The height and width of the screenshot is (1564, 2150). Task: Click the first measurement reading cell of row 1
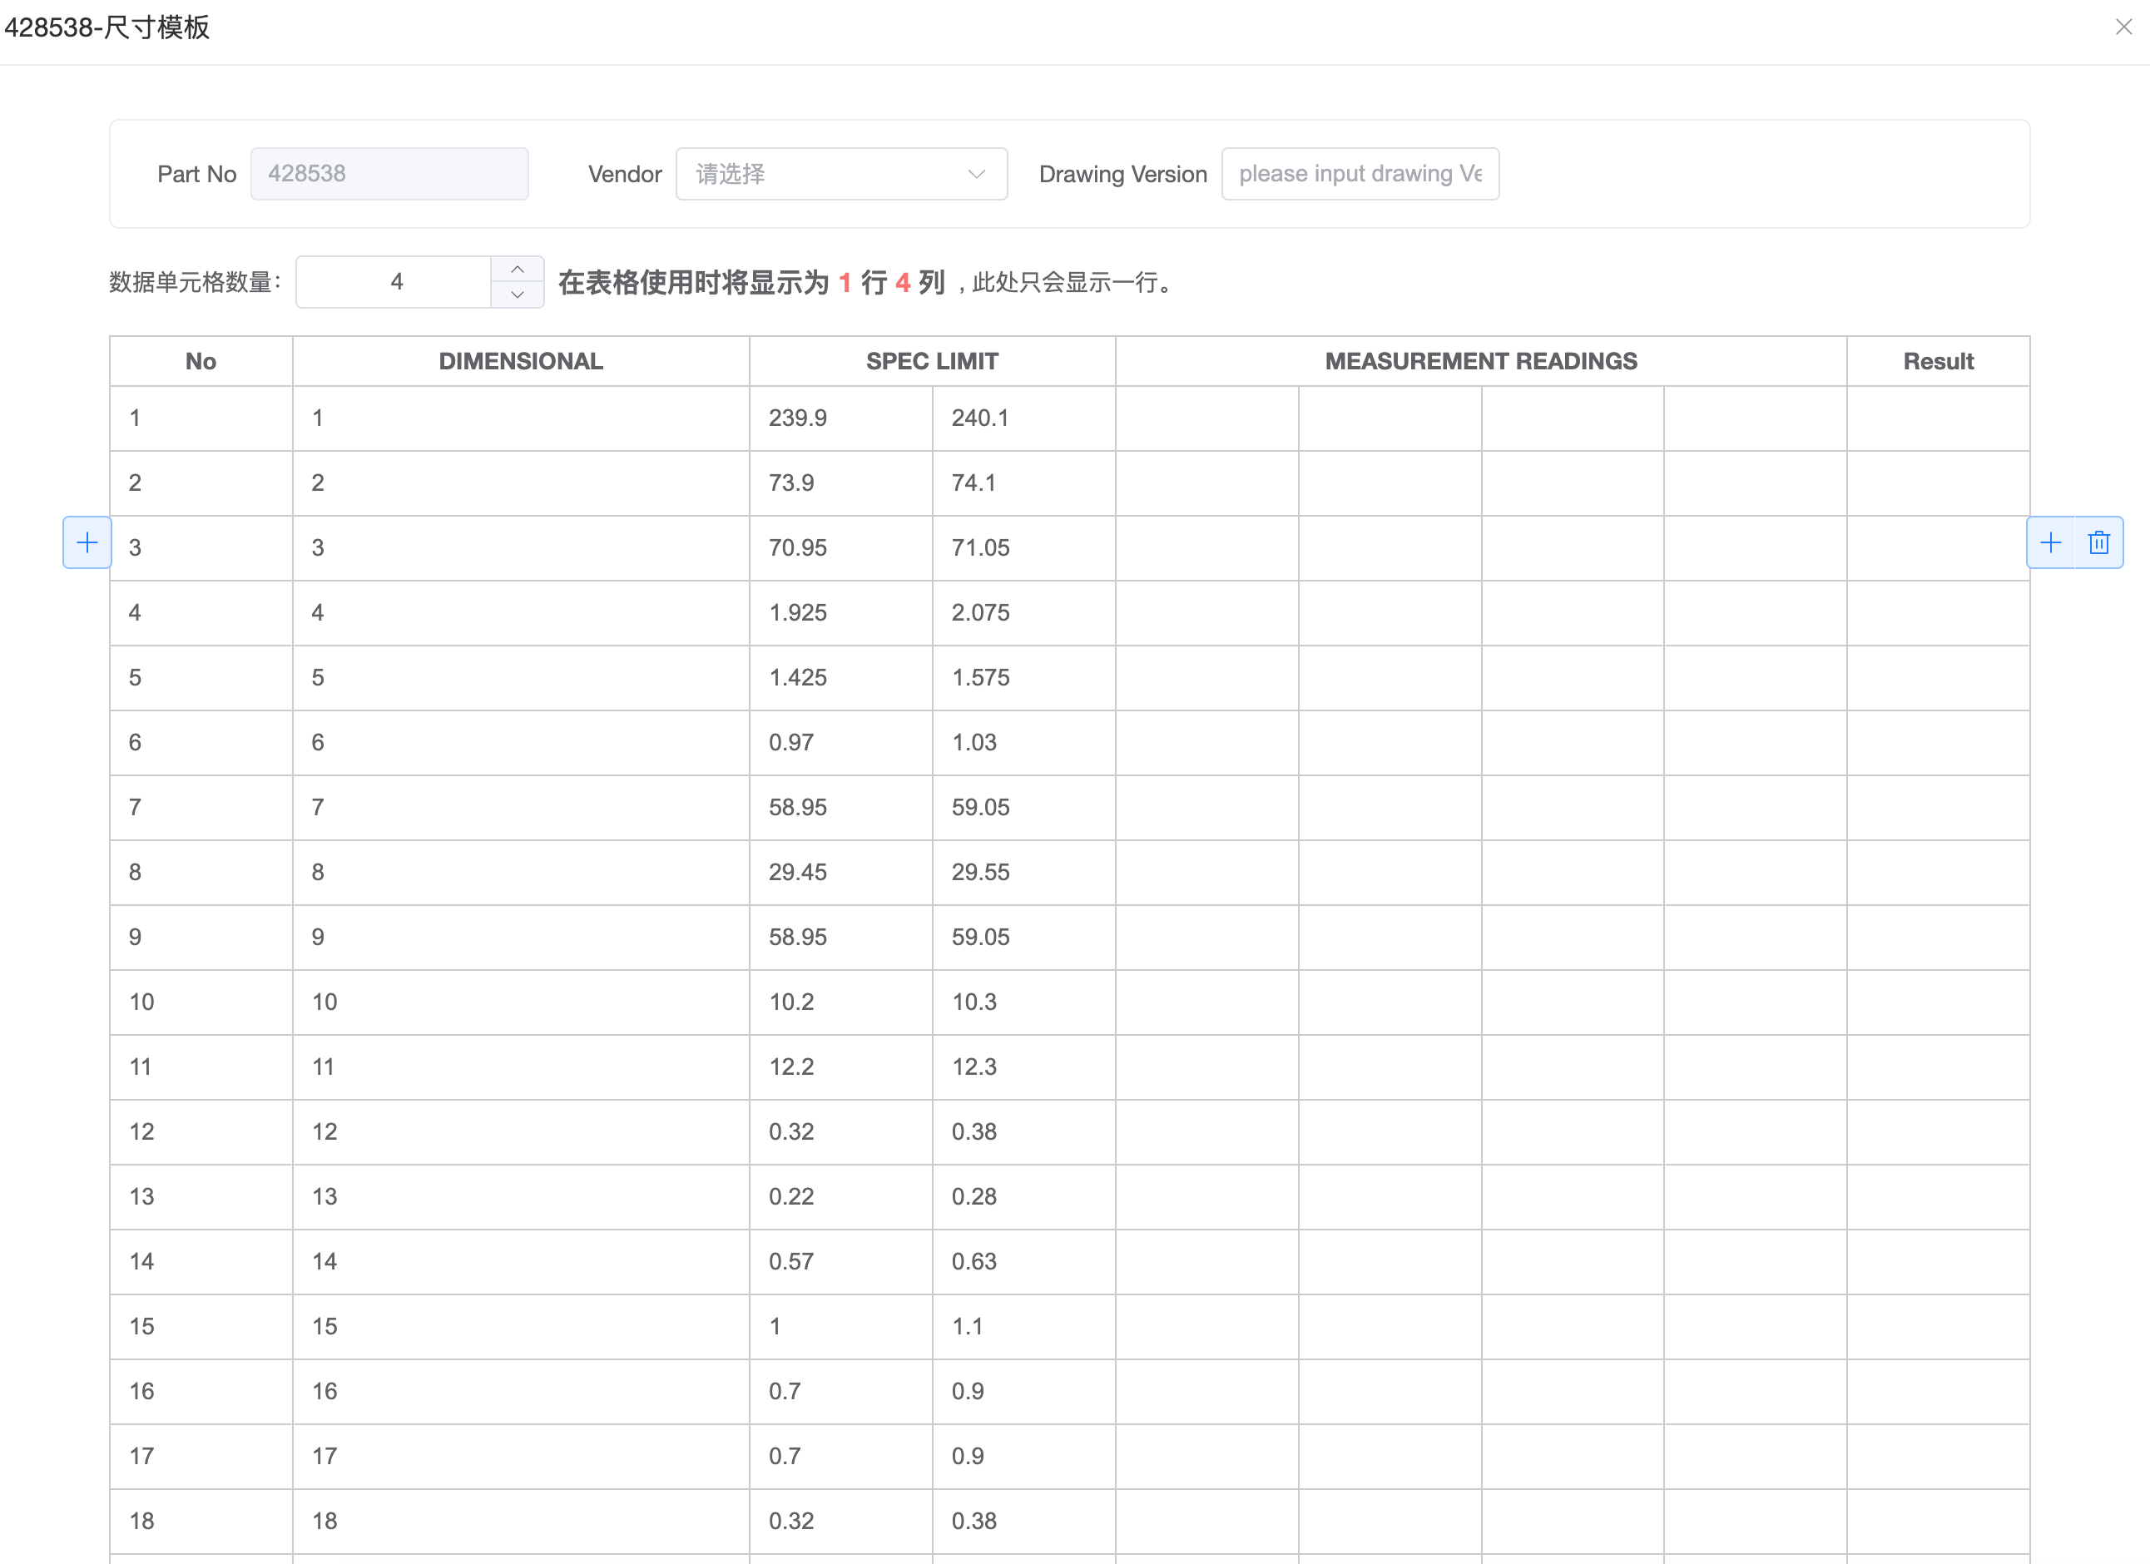pyautogui.click(x=1206, y=418)
